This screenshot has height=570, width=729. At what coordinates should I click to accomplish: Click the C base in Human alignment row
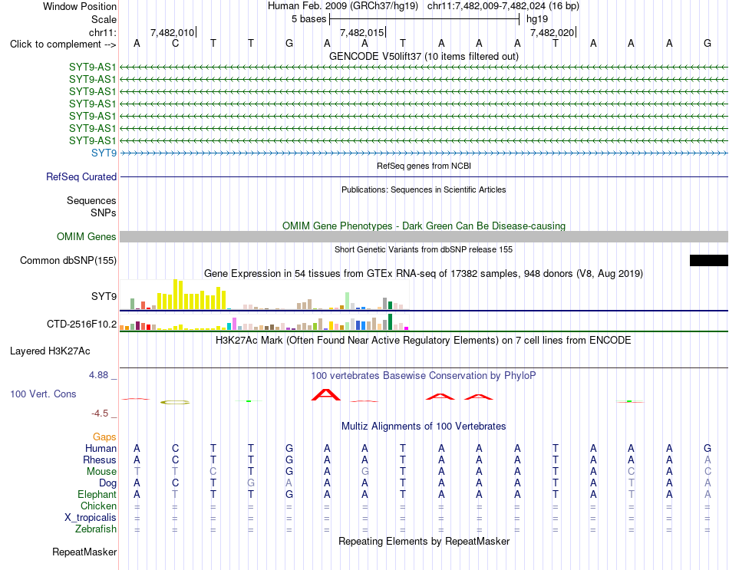tap(175, 448)
